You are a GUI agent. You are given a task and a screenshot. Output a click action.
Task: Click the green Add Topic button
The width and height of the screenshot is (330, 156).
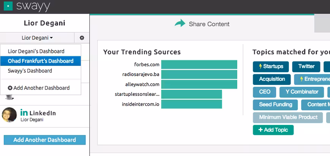(273, 130)
